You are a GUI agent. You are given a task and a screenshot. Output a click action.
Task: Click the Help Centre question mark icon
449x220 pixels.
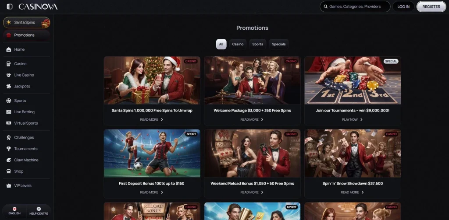tap(39, 209)
